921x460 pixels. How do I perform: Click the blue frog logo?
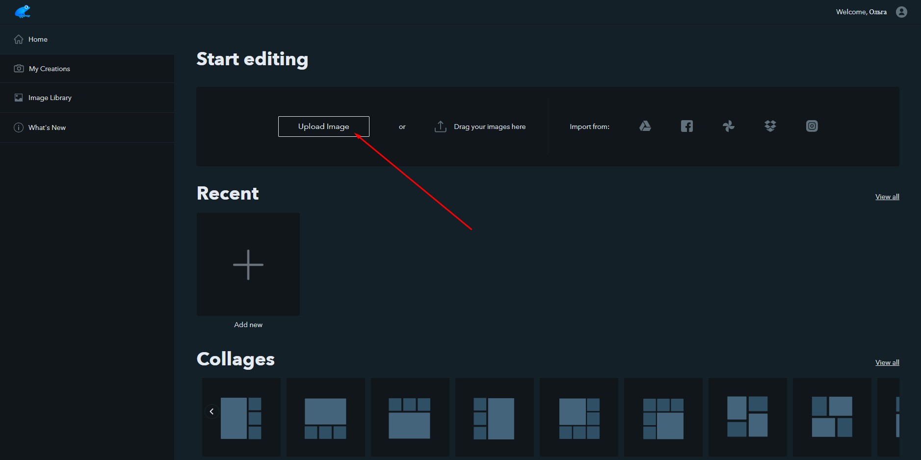[23, 12]
